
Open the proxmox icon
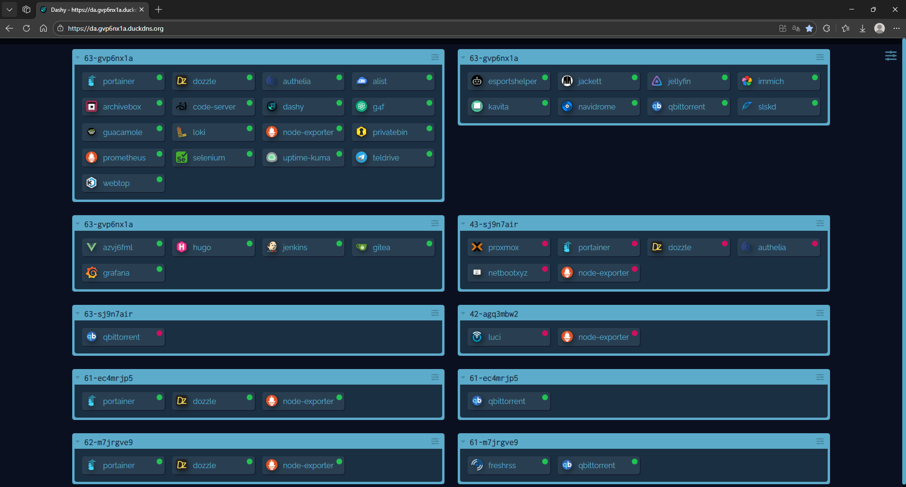(477, 247)
